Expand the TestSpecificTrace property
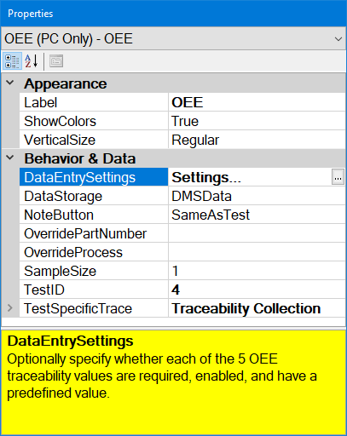 point(10,307)
